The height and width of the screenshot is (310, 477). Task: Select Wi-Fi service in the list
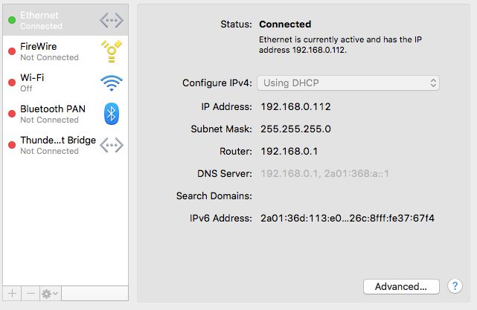[x=65, y=83]
